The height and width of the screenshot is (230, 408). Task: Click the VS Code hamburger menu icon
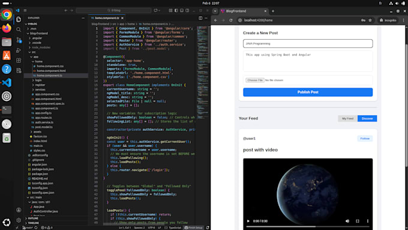pos(25,10)
